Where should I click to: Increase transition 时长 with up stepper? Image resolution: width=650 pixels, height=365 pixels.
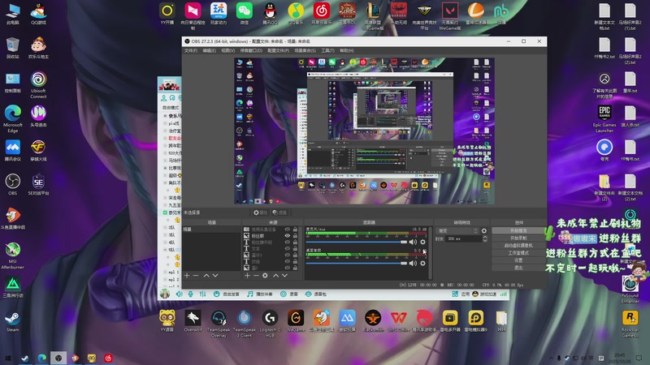(484, 237)
